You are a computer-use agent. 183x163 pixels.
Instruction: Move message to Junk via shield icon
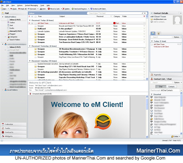click(x=49, y=9)
